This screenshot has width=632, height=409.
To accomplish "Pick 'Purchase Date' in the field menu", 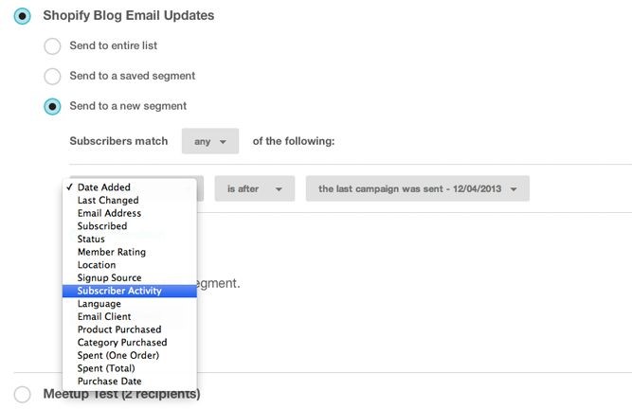I will pos(130,381).
